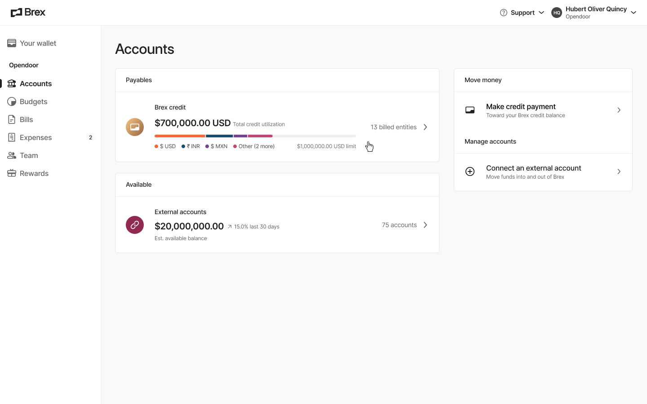This screenshot has height=404, width=647.
Task: Navigate to Team in the sidebar
Action: (29, 155)
